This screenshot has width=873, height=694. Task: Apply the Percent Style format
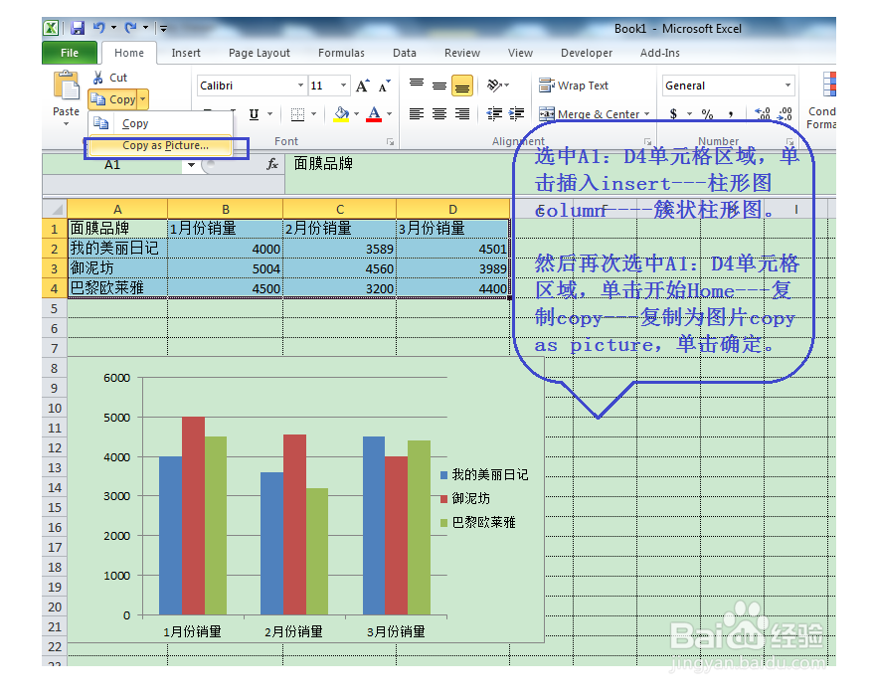pyautogui.click(x=708, y=112)
